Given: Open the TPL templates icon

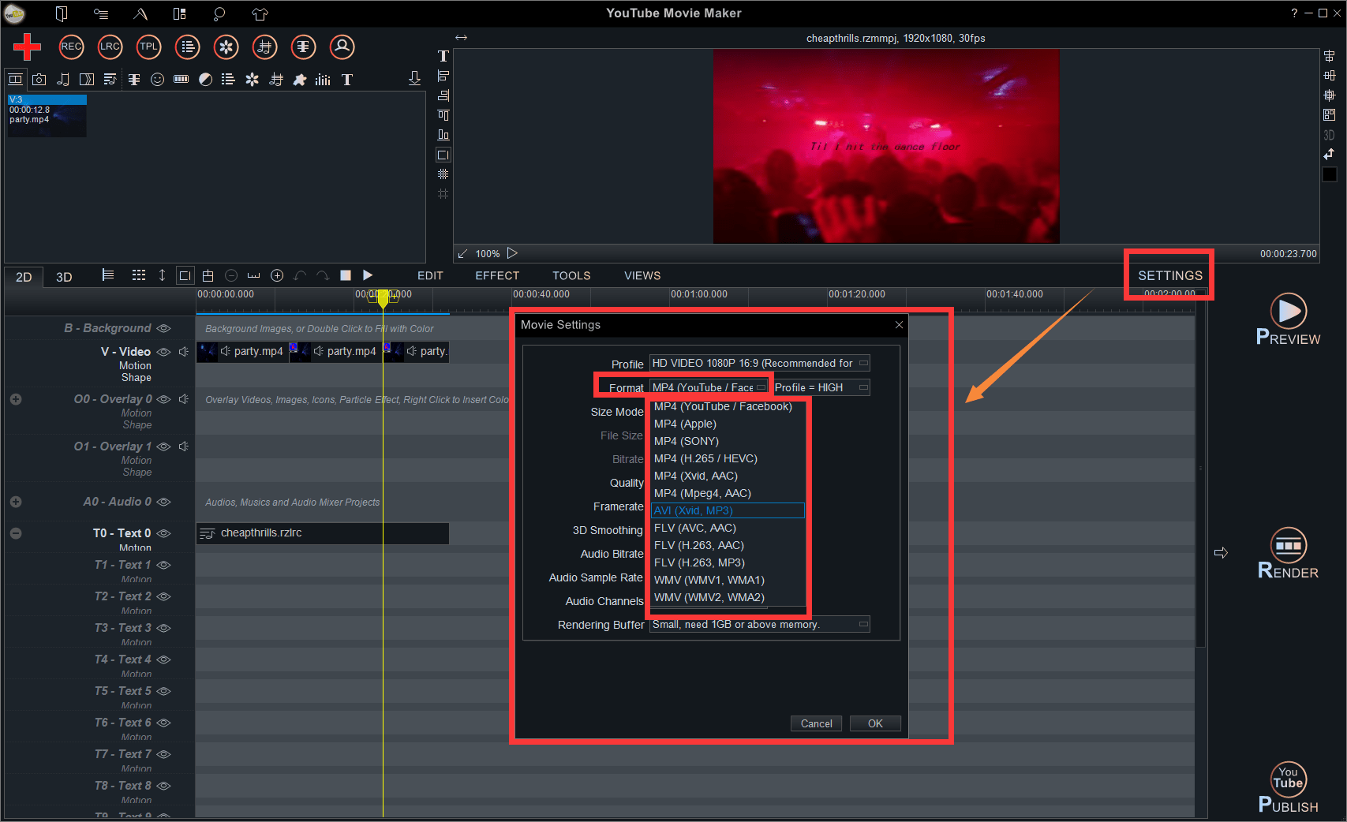Looking at the screenshot, I should (x=148, y=47).
